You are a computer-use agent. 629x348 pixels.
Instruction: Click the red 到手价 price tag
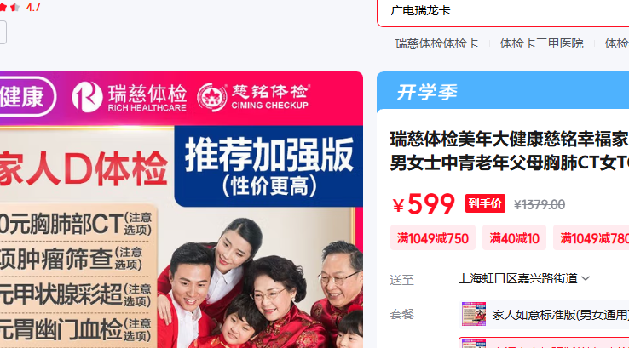[x=485, y=203]
